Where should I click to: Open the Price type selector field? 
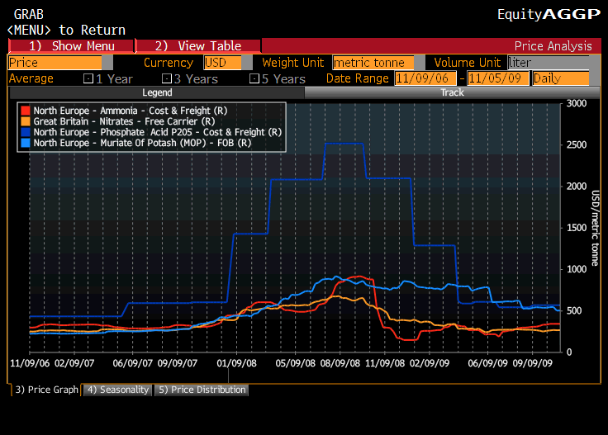pyautogui.click(x=55, y=63)
